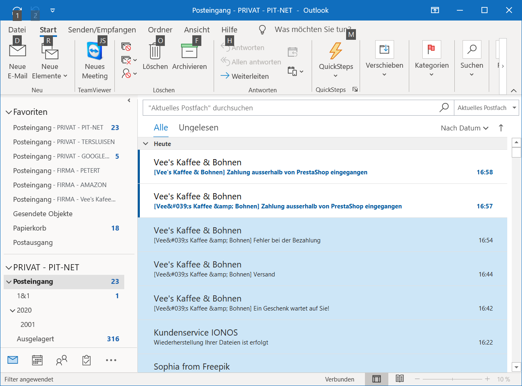Open the 16:58 Vee's Kaffee email
The image size is (522, 386).
pos(323,167)
